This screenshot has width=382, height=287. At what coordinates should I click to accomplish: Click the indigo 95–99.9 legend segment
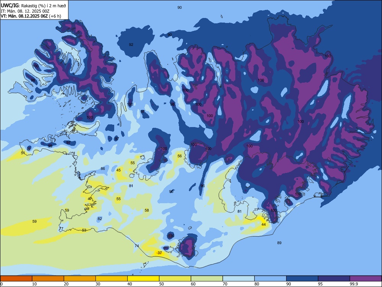(x=334, y=279)
